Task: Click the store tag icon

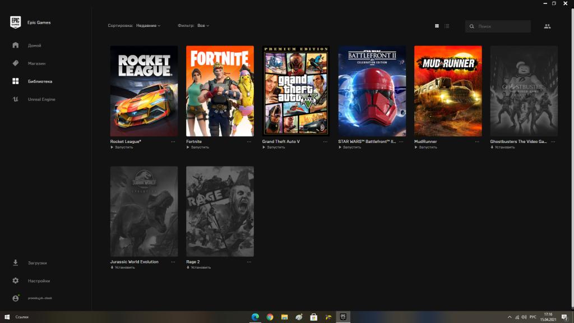Action: pos(15,63)
